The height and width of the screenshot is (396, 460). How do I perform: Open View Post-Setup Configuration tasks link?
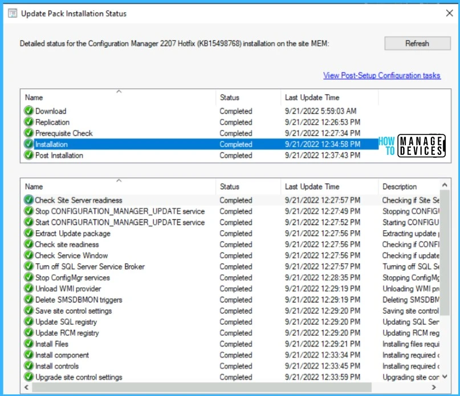pos(382,75)
